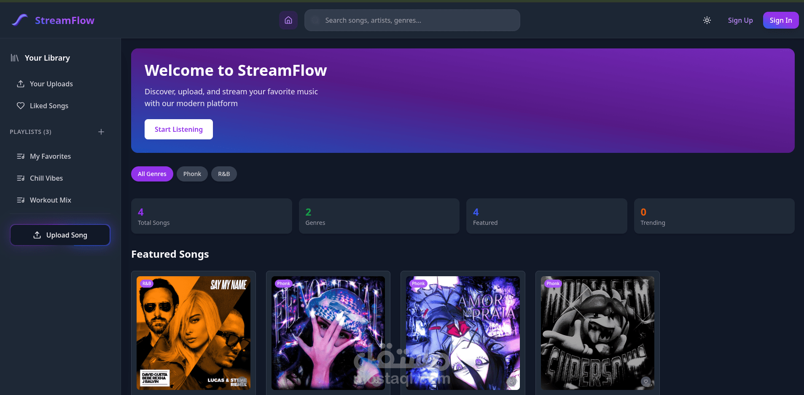Filter by the R&B genre chip
Viewport: 804px width, 395px height.
224,174
